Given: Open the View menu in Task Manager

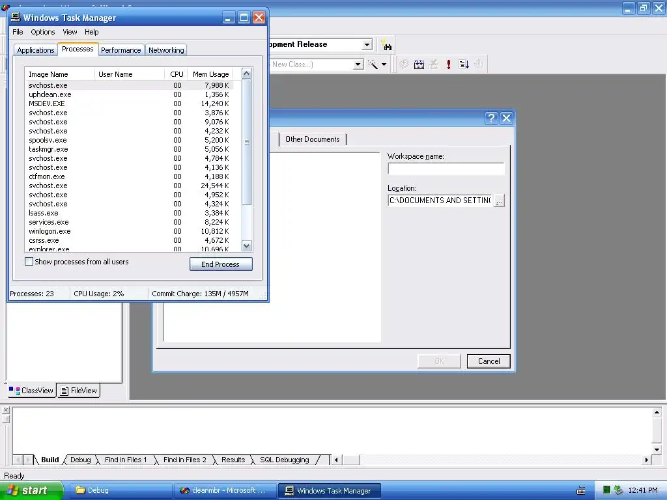Looking at the screenshot, I should (70, 32).
